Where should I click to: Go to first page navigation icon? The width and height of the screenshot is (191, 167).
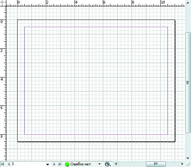[x=2, y=164]
